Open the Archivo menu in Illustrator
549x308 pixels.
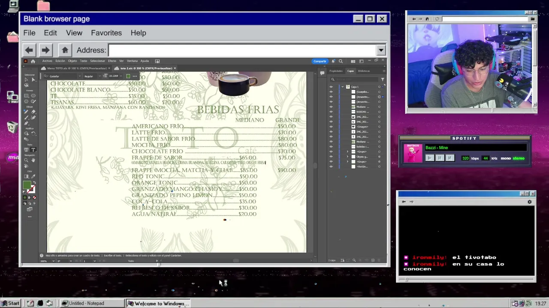coord(47,61)
